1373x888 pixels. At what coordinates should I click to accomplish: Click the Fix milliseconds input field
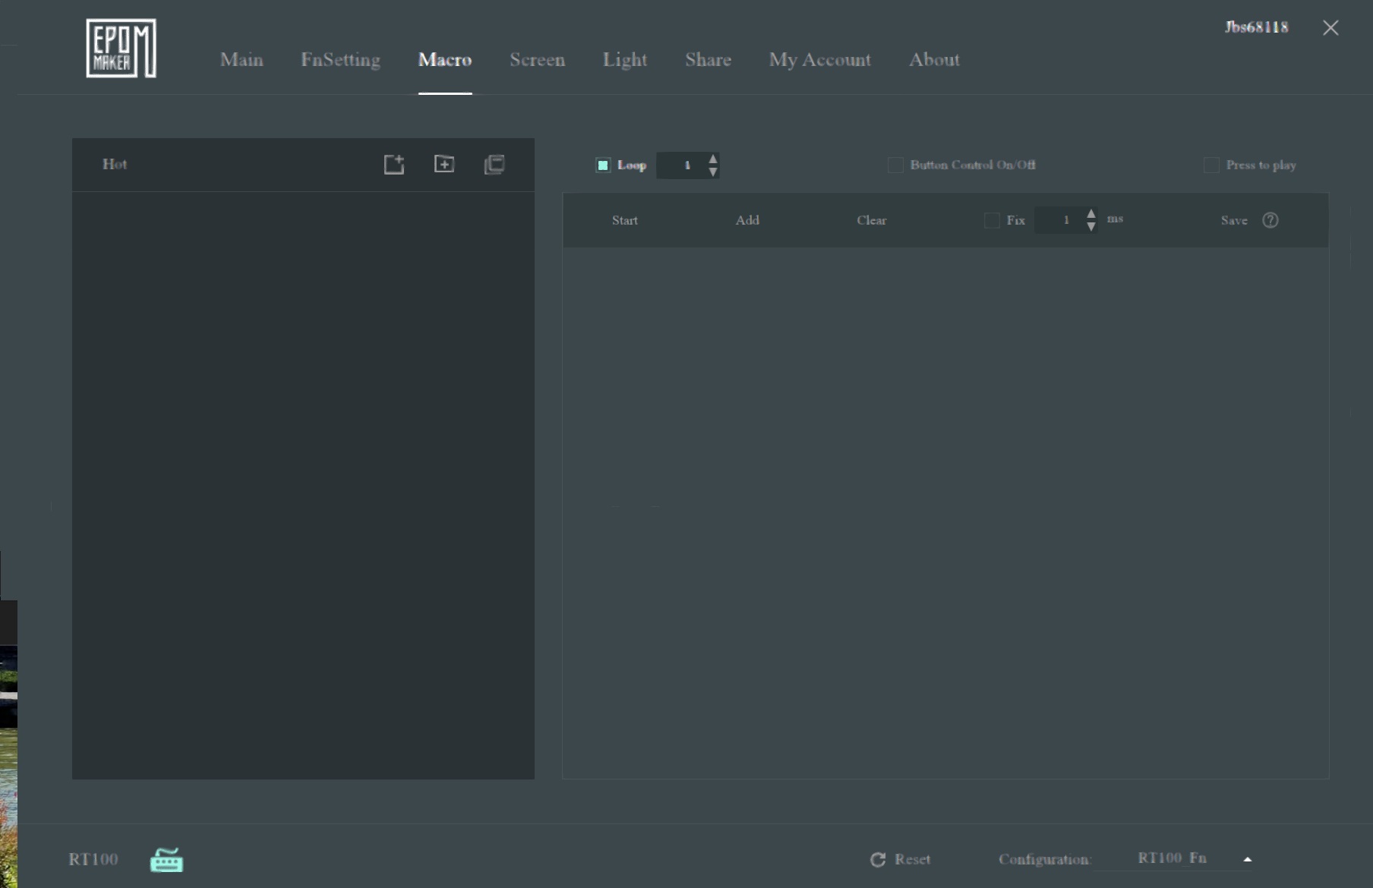[1065, 220]
